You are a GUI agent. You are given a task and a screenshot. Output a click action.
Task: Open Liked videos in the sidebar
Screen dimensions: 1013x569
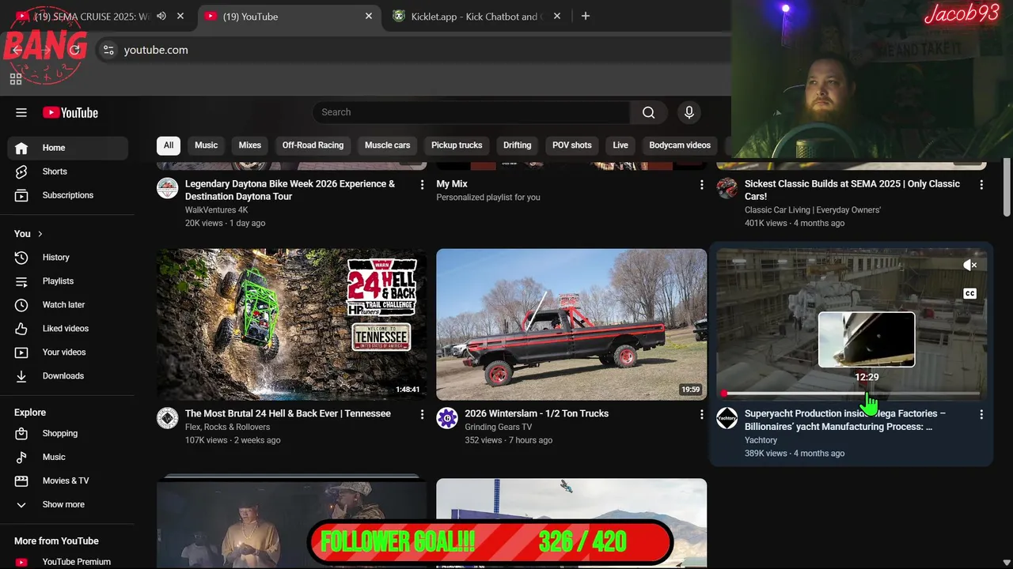pyautogui.click(x=68, y=329)
